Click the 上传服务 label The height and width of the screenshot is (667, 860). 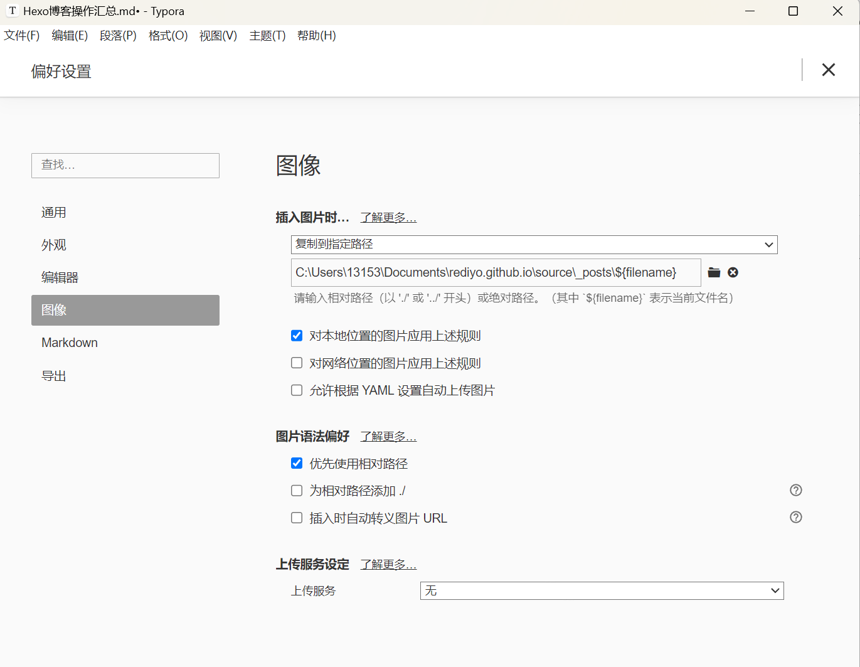point(314,591)
